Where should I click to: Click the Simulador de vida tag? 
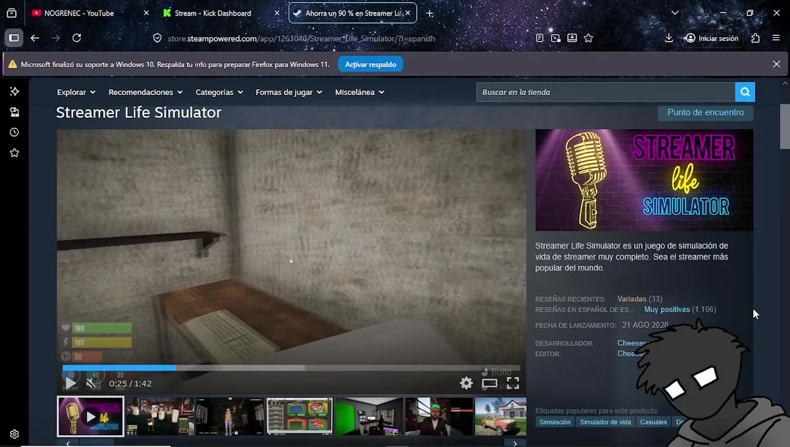(605, 422)
